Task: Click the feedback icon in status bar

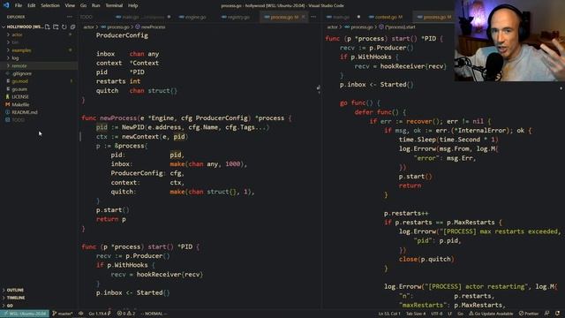Action: pyautogui.click(x=546, y=314)
